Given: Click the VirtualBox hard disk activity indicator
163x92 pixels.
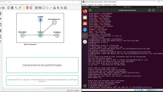Looking at the screenshot, I should (135, 90).
